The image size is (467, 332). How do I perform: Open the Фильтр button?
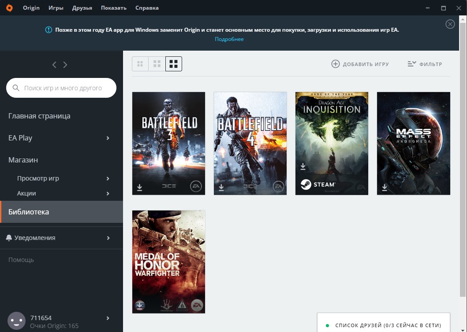point(425,64)
